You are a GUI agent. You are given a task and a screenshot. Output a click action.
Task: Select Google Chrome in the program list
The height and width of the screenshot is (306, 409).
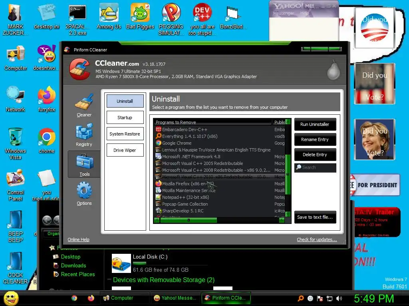220,143
